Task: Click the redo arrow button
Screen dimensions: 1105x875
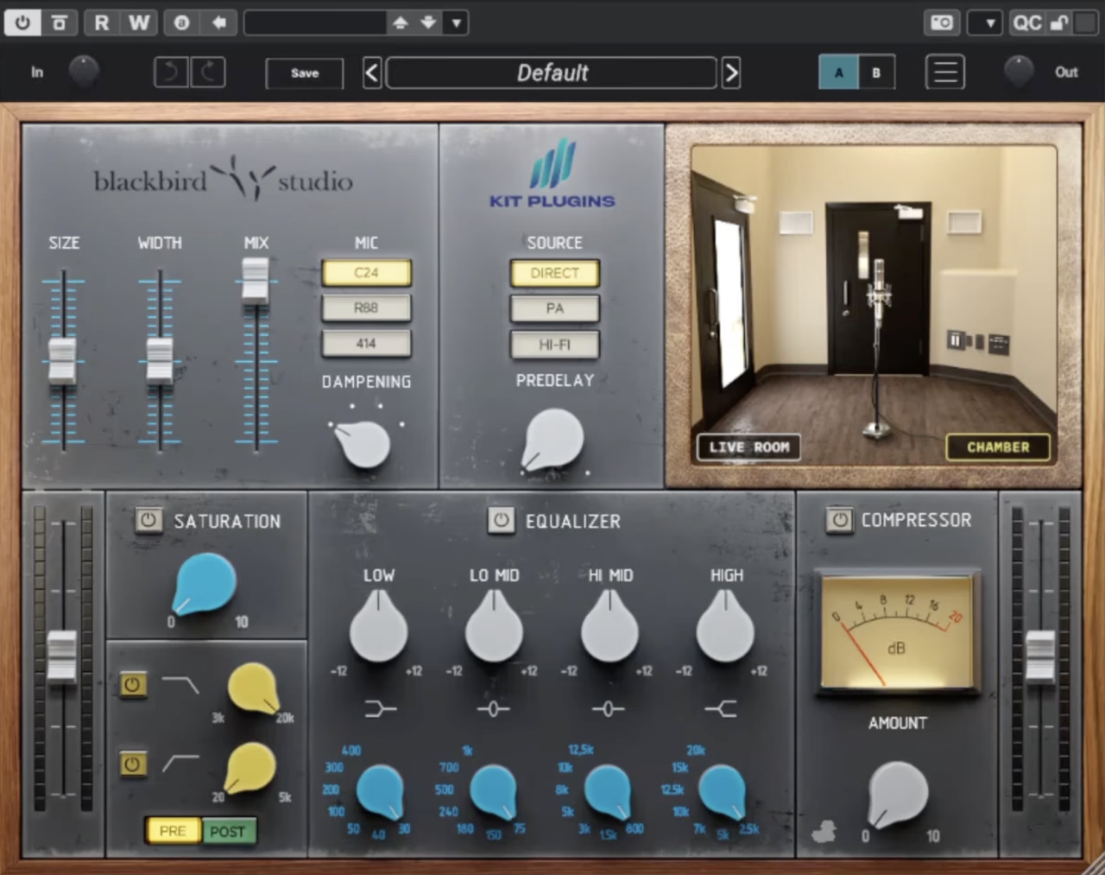Action: pos(208,73)
